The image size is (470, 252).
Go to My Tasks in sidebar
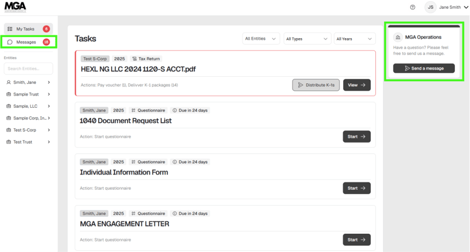tap(25, 29)
